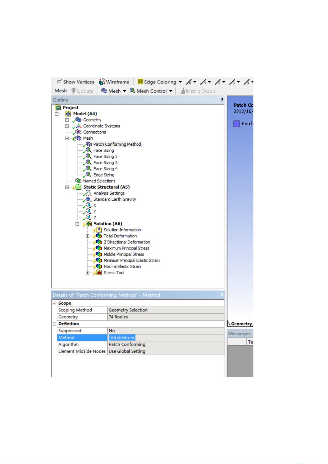The image size is (328, 464).
Task: Click the Element Midside Nodes value field
Action: point(165,351)
